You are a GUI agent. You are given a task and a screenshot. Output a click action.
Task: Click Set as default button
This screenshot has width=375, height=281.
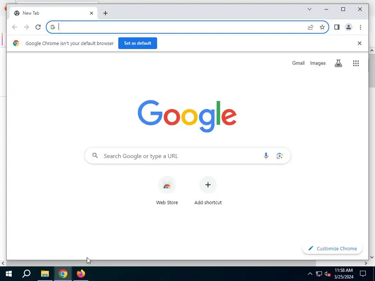138,43
